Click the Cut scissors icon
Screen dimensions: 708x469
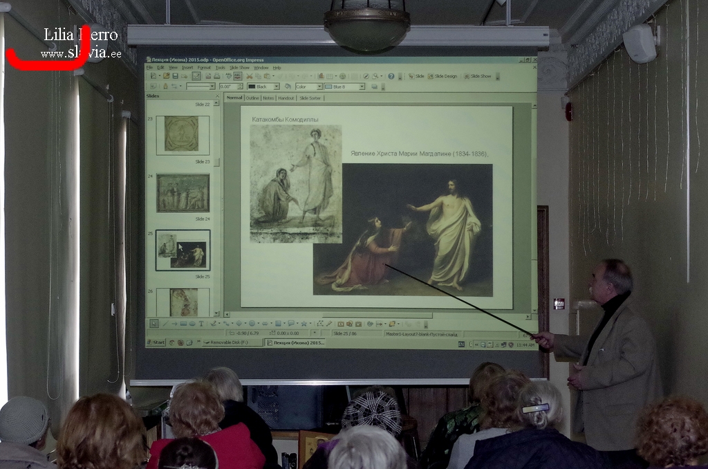(x=249, y=76)
